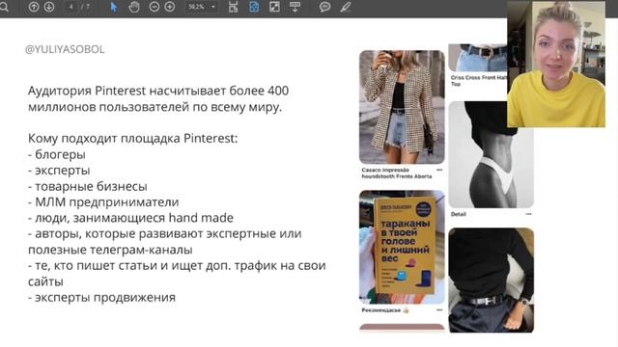This screenshot has width=618, height=347.
Task: Click the text line '- блогеры'
Action: coord(57,154)
